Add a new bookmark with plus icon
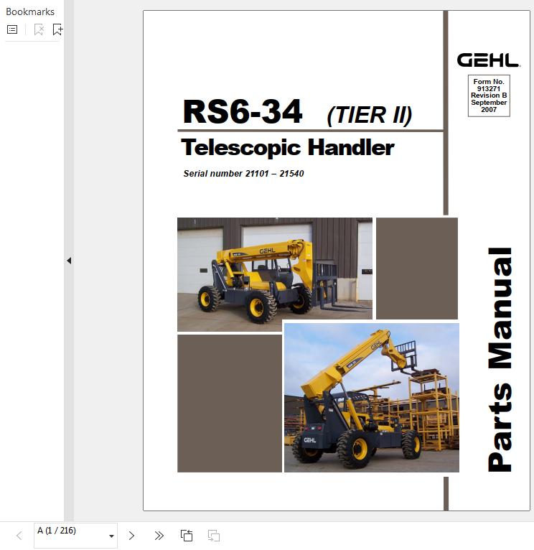Image resolution: width=534 pixels, height=550 pixels. [57, 29]
